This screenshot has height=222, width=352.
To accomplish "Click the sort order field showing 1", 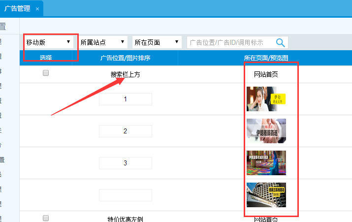I will click(x=126, y=99).
